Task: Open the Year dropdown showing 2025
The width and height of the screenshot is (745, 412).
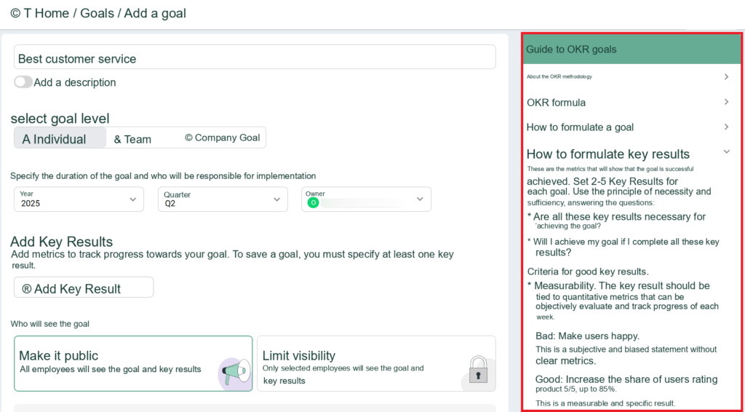Action: (x=79, y=199)
